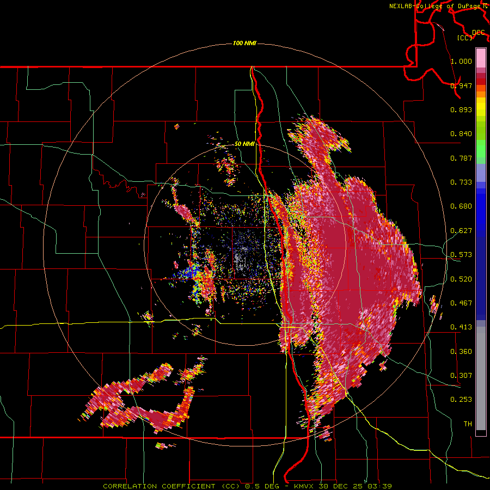Select the 1.000 value on the color scale

coord(461,61)
